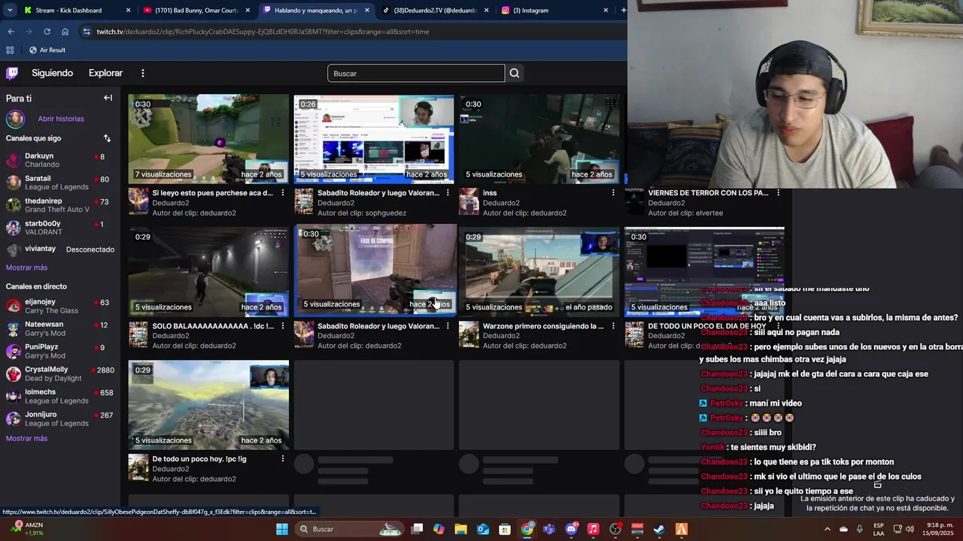Open PuniPlayz live channel
963x541 pixels.
click(60, 351)
